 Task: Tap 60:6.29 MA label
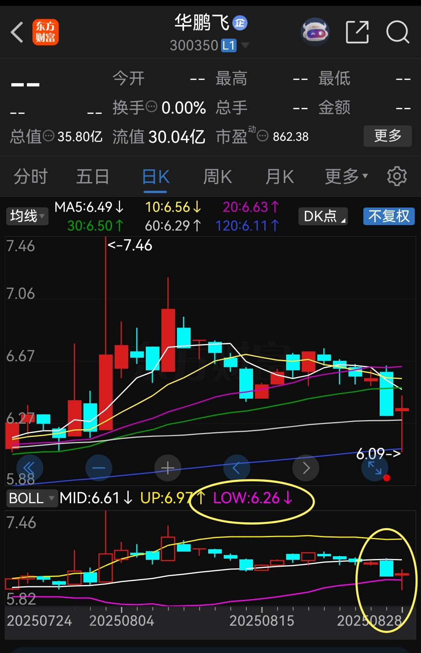173,225
